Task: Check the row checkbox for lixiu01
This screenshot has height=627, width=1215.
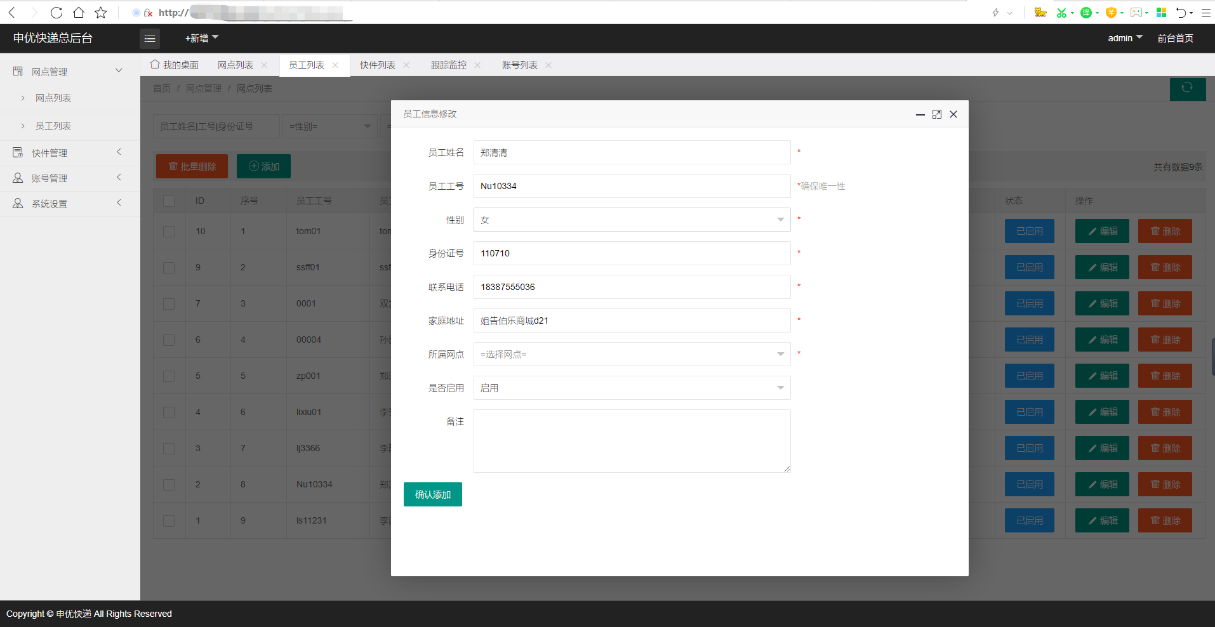Action: pyautogui.click(x=169, y=412)
